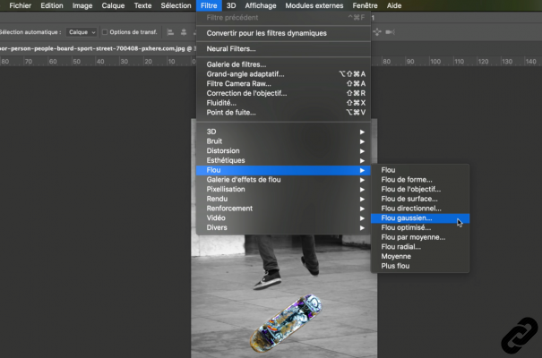Click the 3D pan mode icon in options bar
Image resolution: width=542 pixels, height=358 pixels.
coord(377,32)
